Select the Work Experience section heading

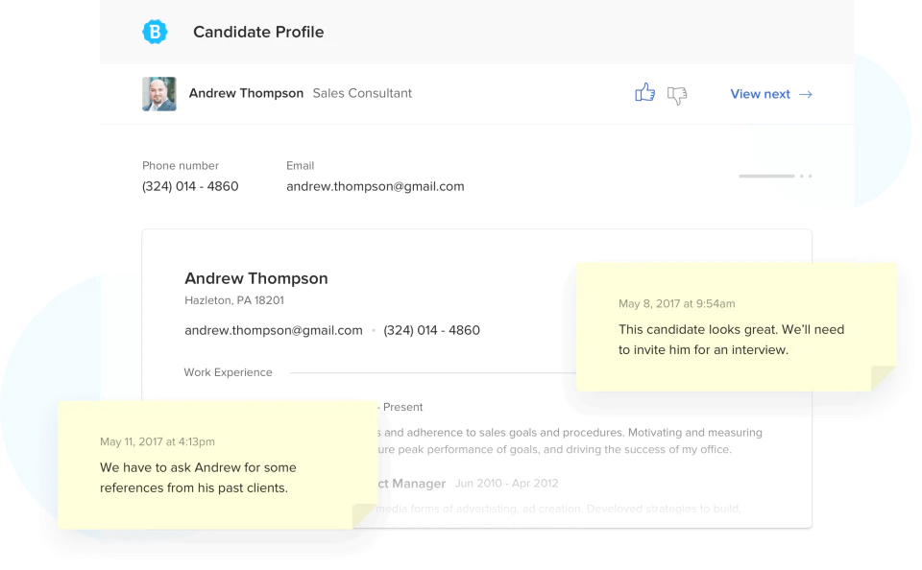[x=229, y=372]
